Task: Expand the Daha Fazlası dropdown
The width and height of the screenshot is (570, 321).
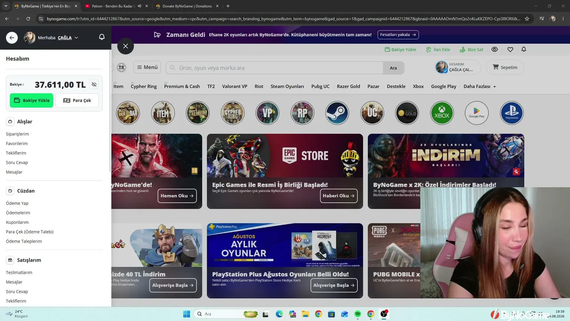Action: click(x=480, y=86)
